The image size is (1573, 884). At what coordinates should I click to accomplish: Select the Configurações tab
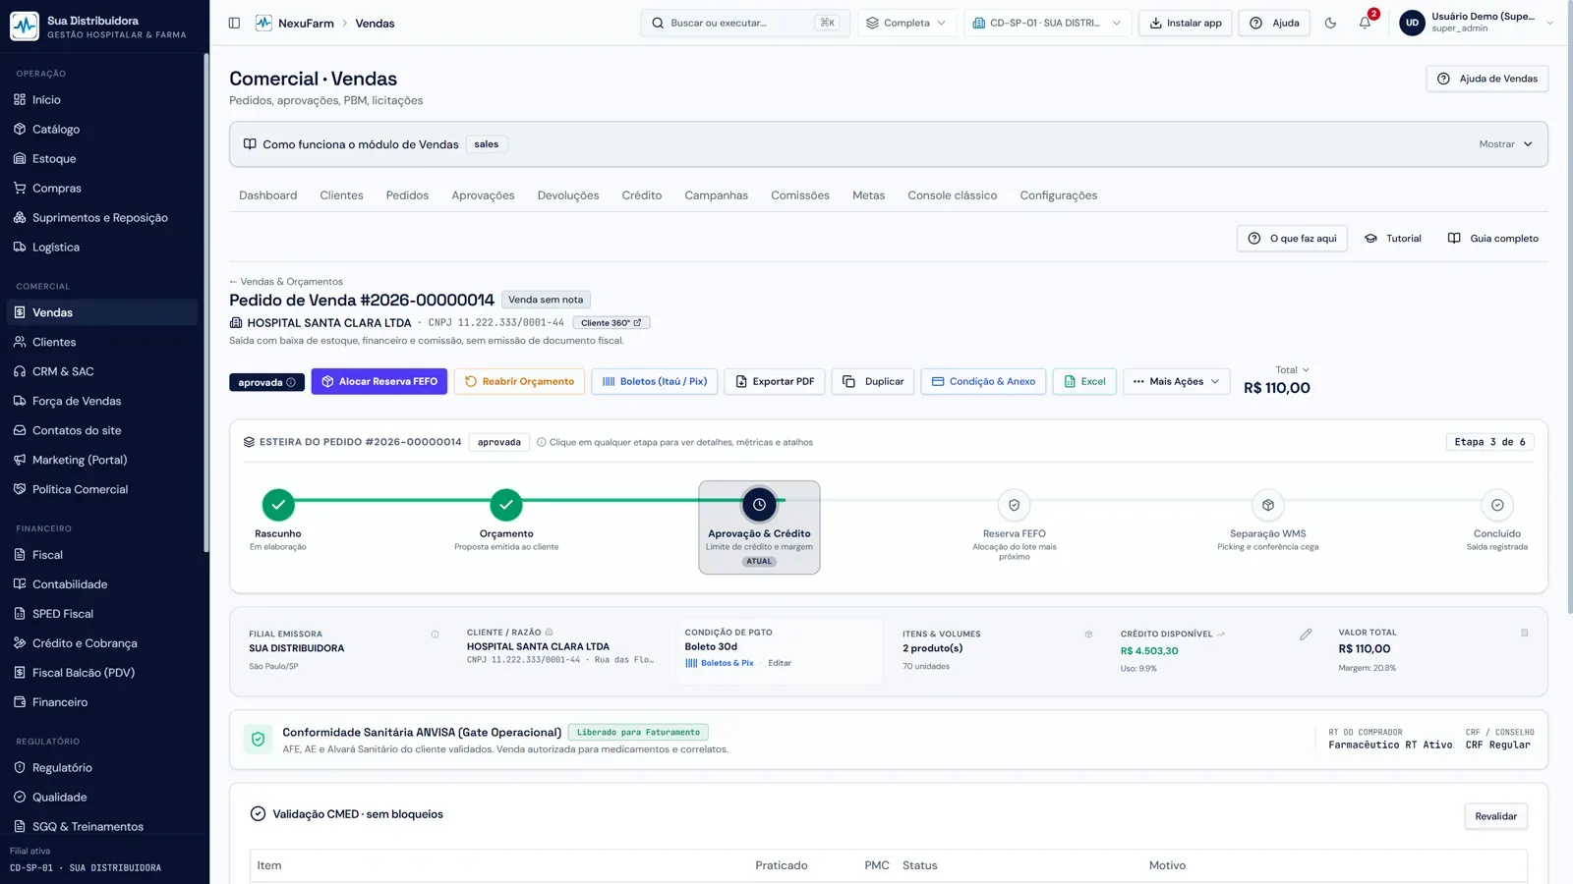1058,195
